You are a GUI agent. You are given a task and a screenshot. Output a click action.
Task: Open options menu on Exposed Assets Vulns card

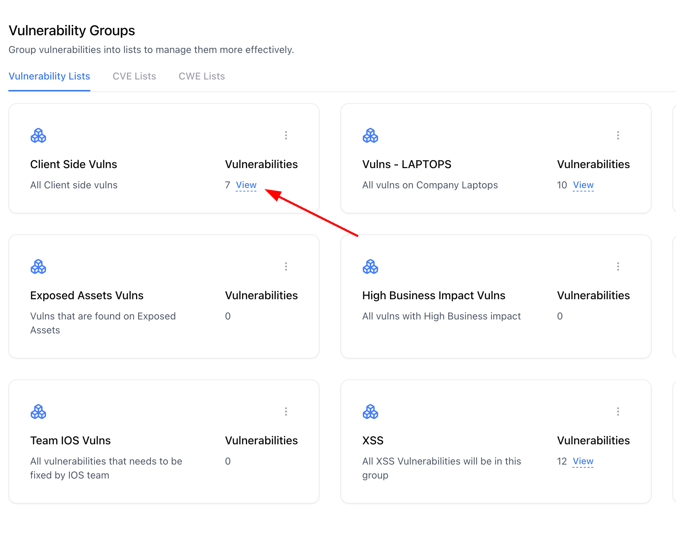tap(286, 266)
